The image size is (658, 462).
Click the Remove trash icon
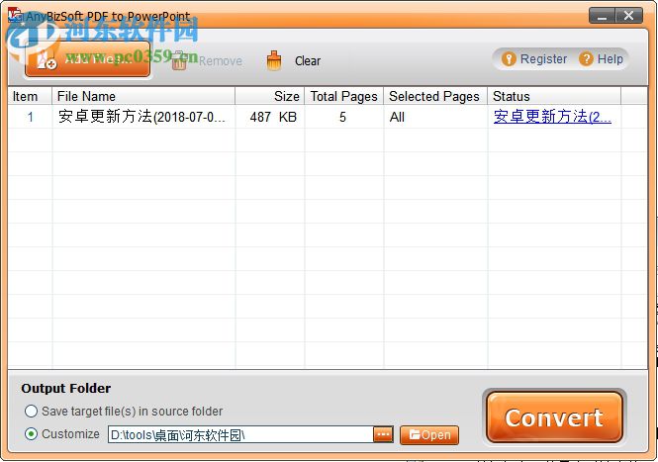[179, 61]
